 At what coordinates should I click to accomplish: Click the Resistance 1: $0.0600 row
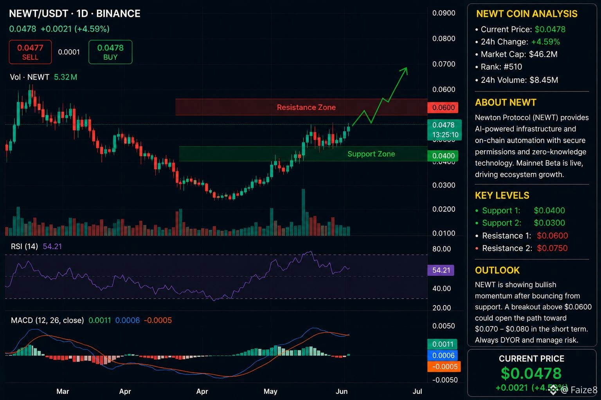coord(522,236)
